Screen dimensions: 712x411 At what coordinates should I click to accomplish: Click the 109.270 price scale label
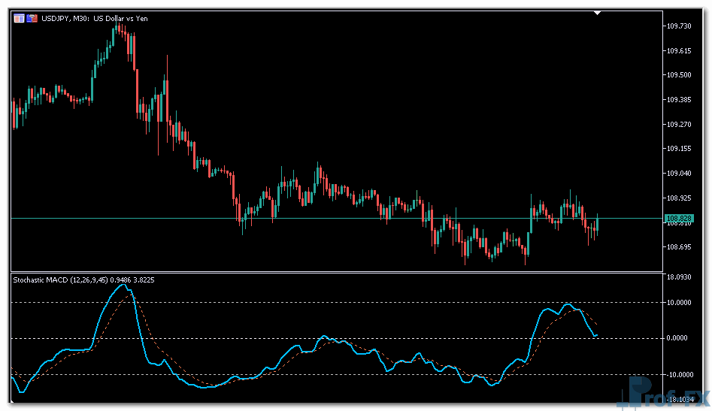(x=678, y=125)
